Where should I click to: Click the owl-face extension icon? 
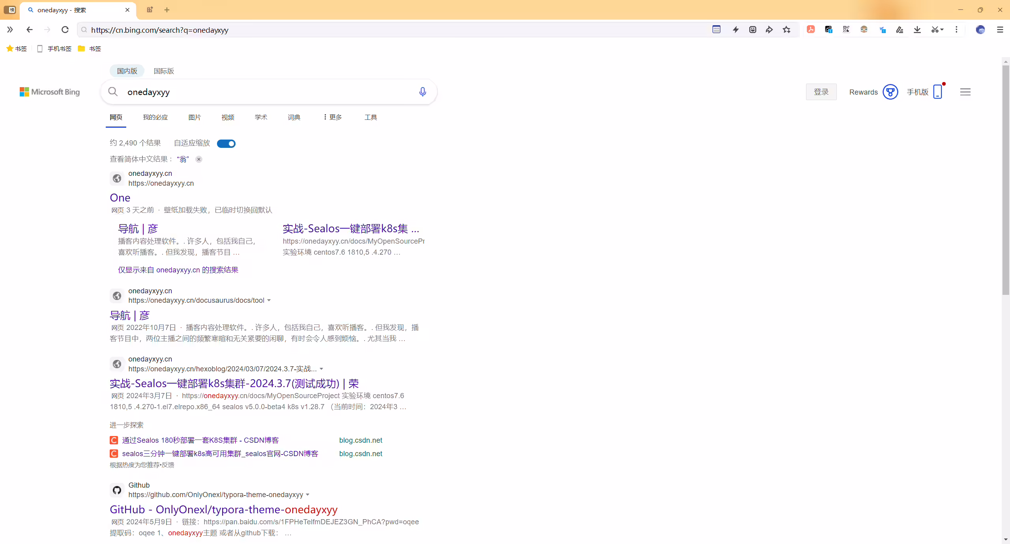tap(864, 29)
